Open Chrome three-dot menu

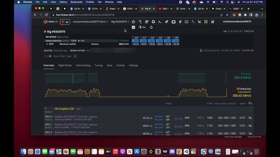[x=262, y=15]
